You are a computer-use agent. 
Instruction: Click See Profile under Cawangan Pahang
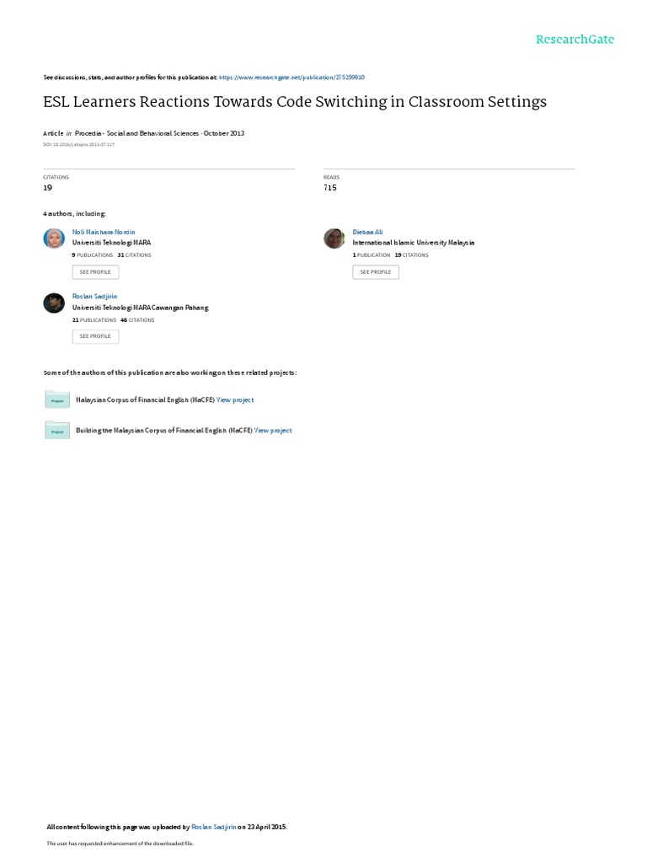point(95,336)
